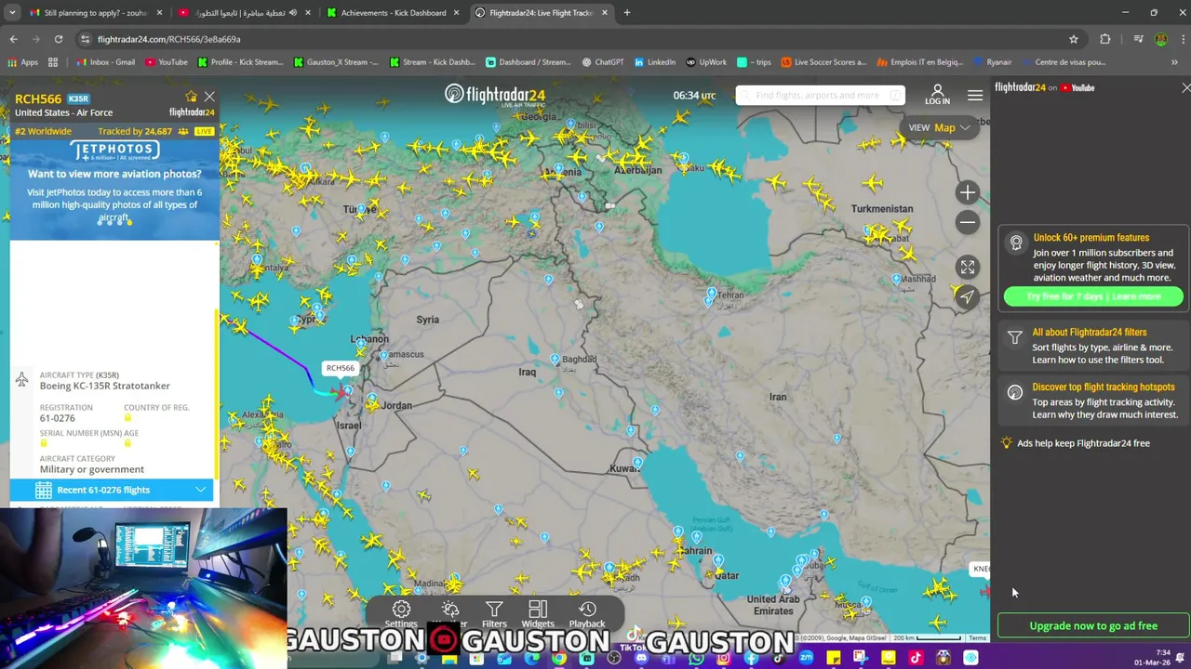The image size is (1191, 669).
Task: Click the Find flights search field
Action: tap(820, 95)
